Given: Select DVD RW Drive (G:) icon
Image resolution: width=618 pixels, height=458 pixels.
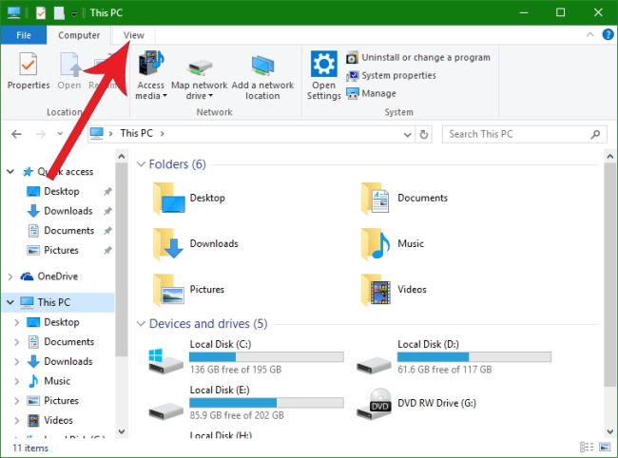Looking at the screenshot, I should [374, 404].
